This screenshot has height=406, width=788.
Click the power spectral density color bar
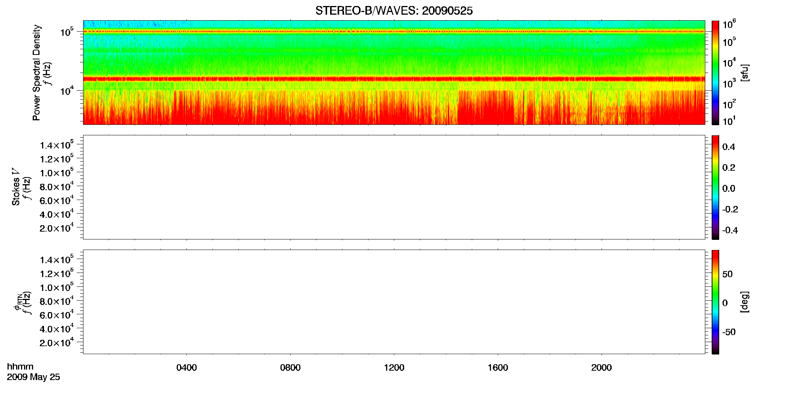point(715,73)
